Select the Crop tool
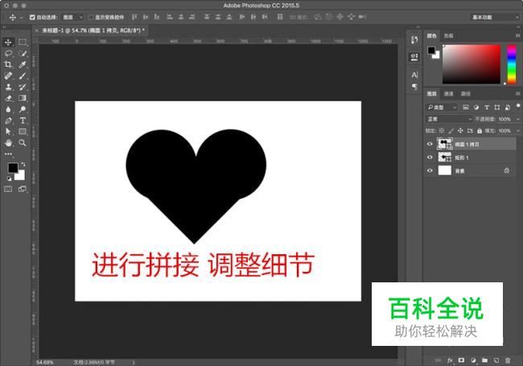This screenshot has height=366, width=523. [8, 64]
